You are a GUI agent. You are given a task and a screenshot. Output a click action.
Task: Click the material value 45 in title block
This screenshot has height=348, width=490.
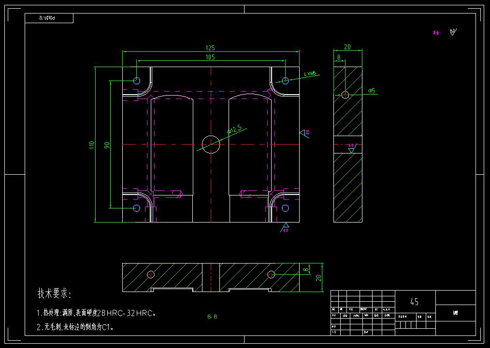(x=415, y=302)
